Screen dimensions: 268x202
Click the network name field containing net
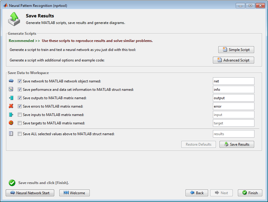coord(233,81)
